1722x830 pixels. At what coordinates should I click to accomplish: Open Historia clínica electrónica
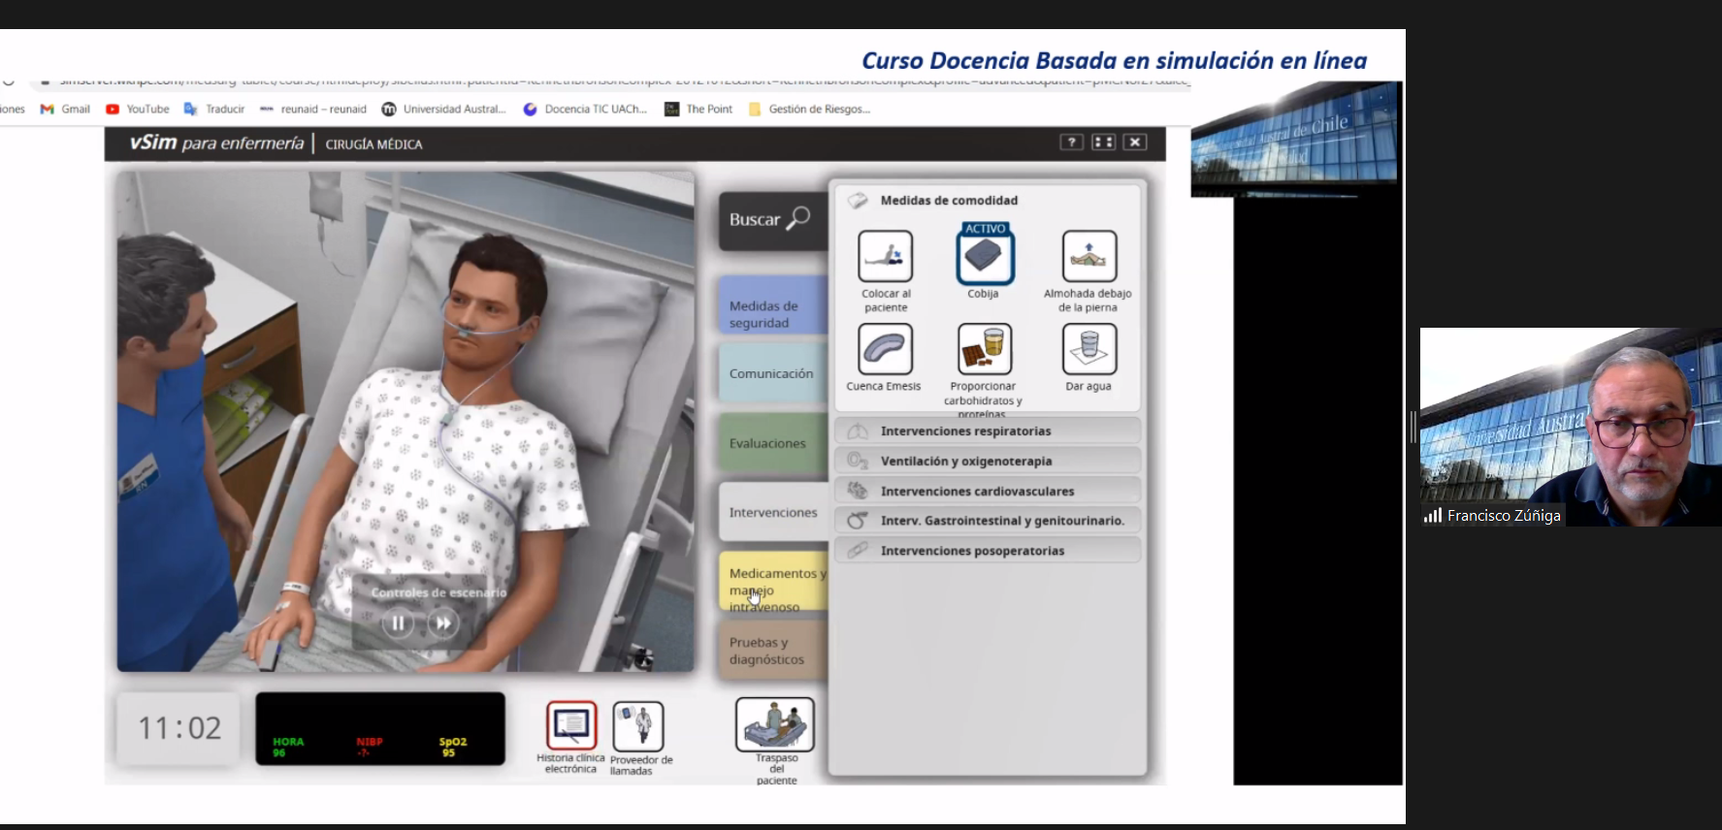[x=571, y=725]
